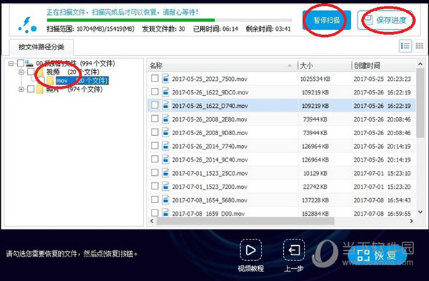This screenshot has height=281, width=429.
Task: Click file icon of 2017-05-26_2014_9C40.mov
Action: click(x=166, y=159)
